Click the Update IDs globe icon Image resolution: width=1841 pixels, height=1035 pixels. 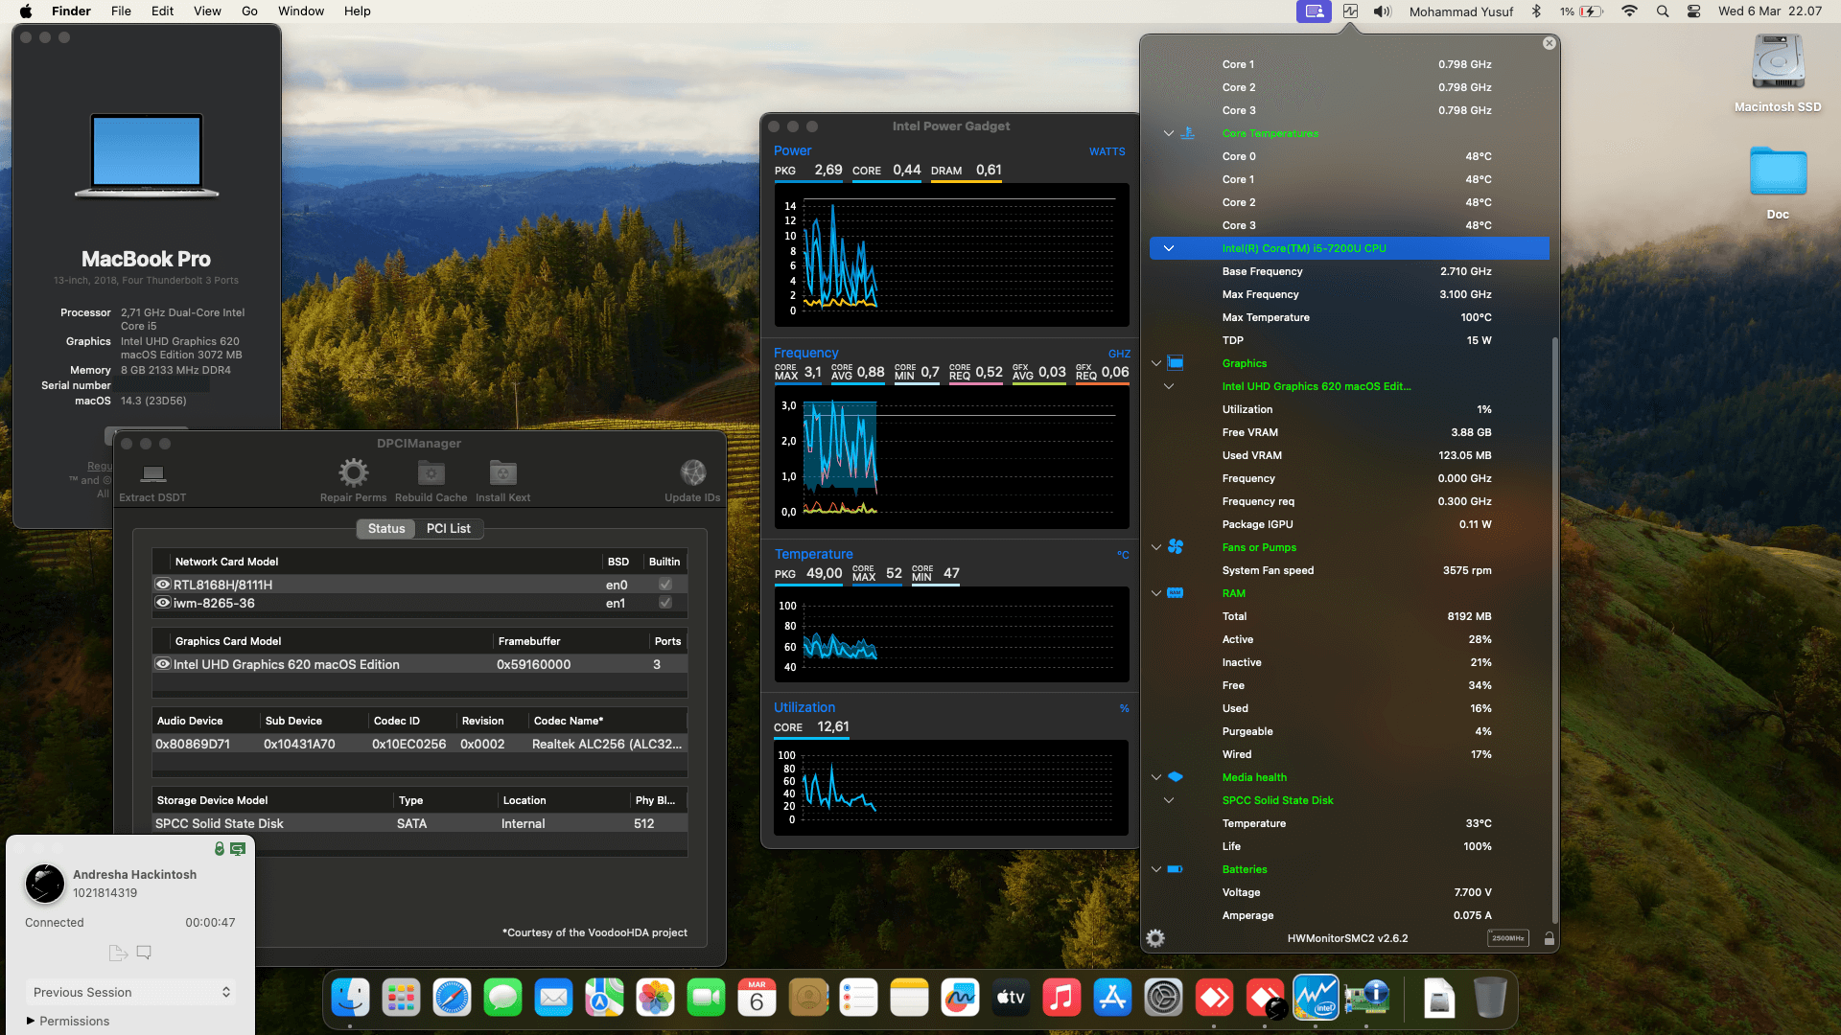(x=692, y=472)
